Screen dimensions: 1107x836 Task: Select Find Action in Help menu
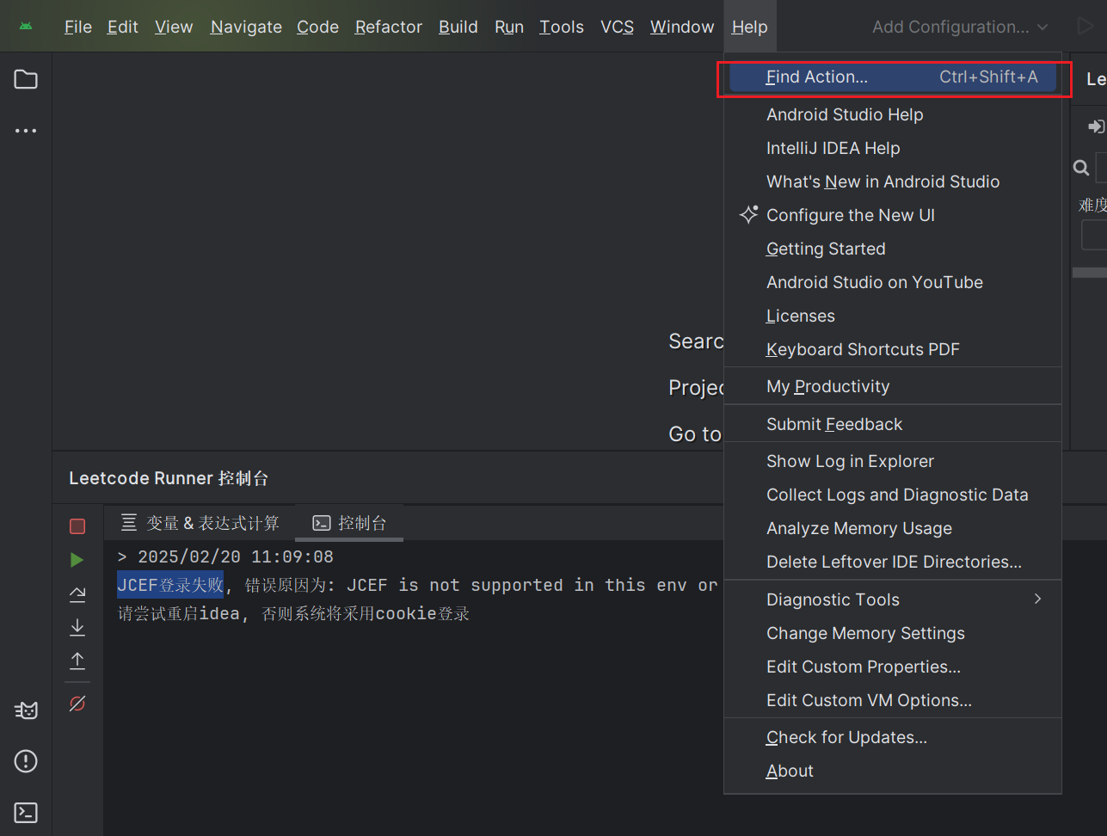893,77
